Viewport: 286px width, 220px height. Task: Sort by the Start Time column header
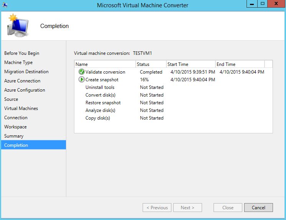[x=191, y=64]
